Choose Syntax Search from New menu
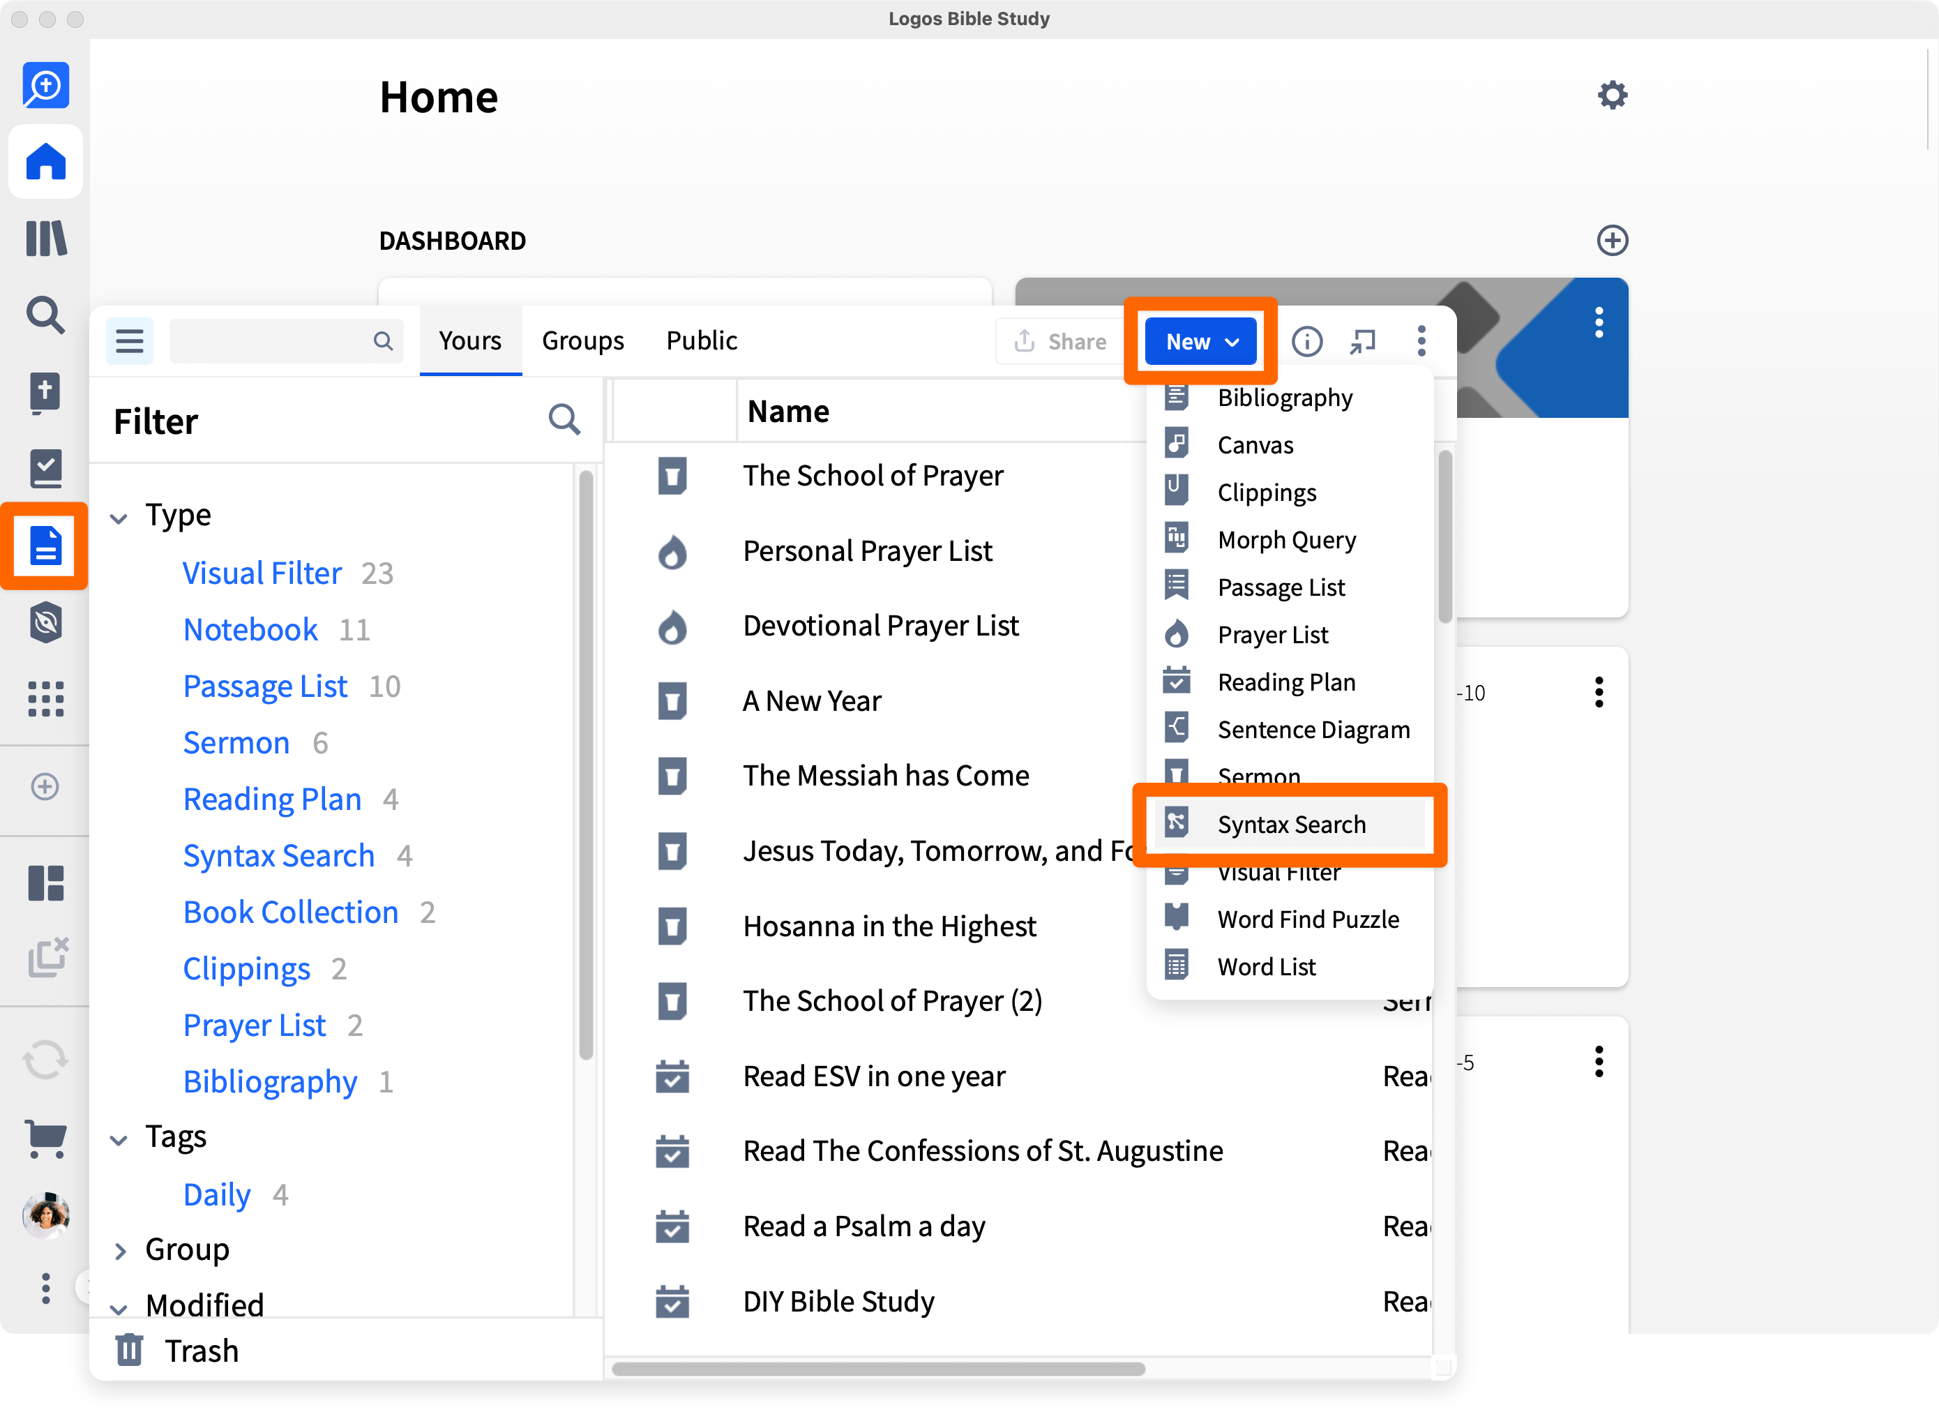The width and height of the screenshot is (1939, 1412). tap(1290, 825)
